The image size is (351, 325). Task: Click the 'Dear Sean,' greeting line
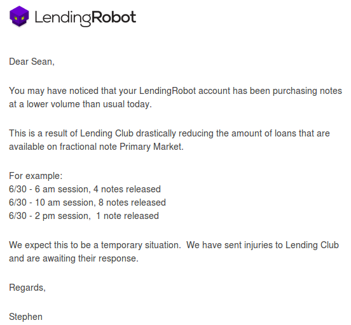click(32, 62)
